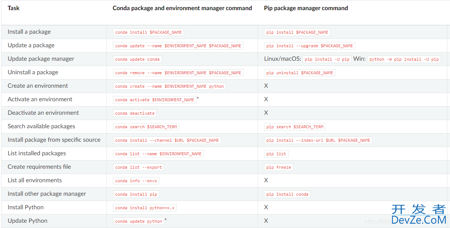The image size is (450, 228).
Task: Click the 'pip list' code
Action: coord(276,154)
